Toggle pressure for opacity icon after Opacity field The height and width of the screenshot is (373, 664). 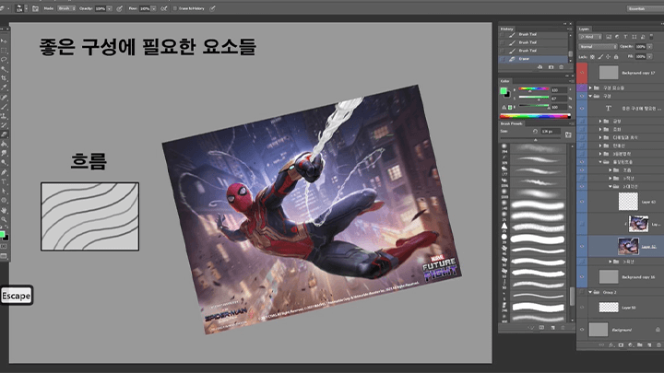(120, 8)
